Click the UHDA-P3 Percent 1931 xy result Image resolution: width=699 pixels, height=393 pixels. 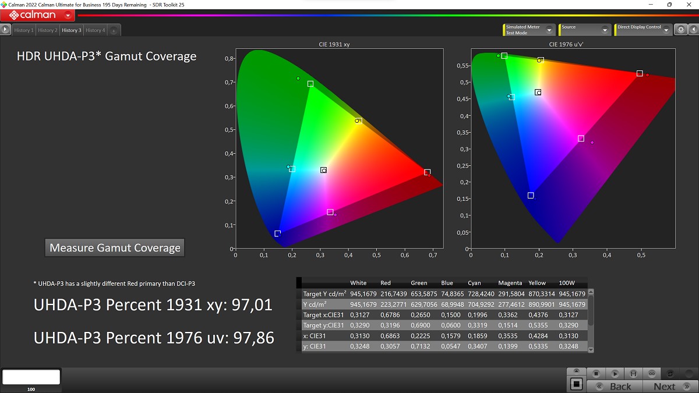153,305
